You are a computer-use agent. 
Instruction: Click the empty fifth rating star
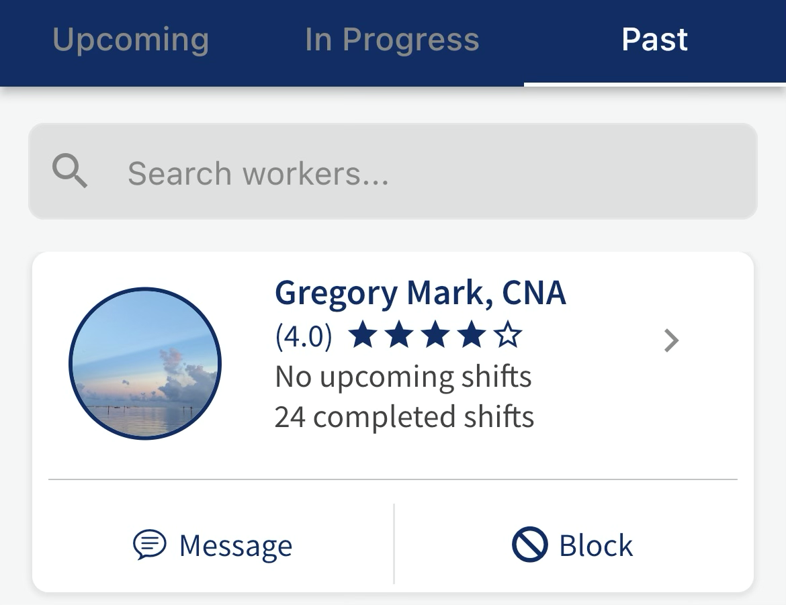(x=508, y=335)
